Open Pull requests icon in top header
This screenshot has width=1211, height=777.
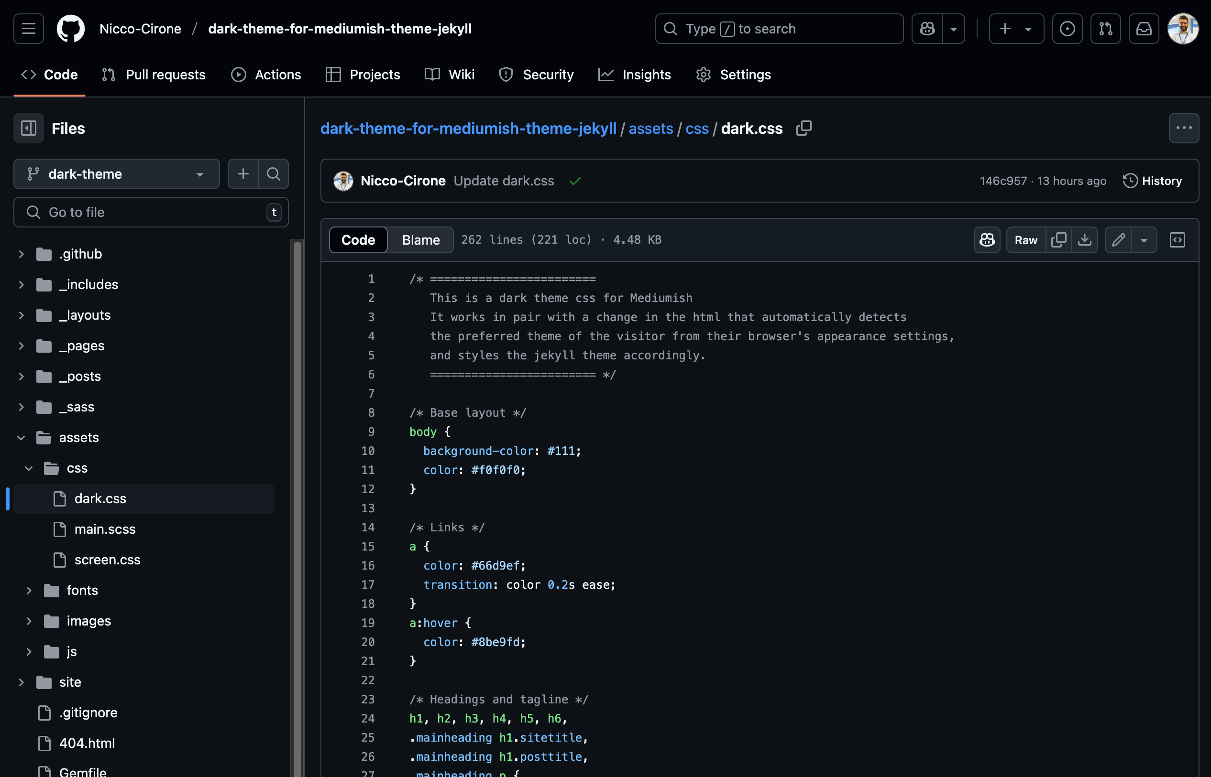click(x=1105, y=29)
